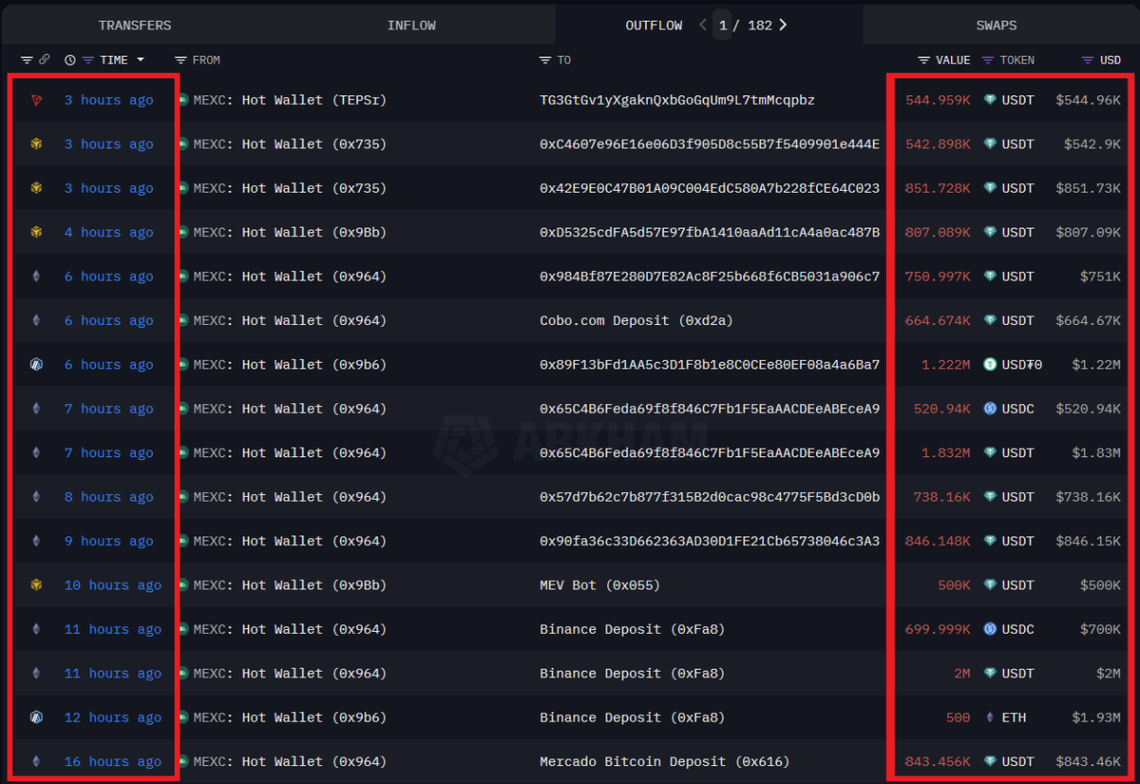Image resolution: width=1140 pixels, height=784 pixels.
Task: Open the '3 hours ago' link for the TG3GtGv1 transfer
Action: pos(108,100)
